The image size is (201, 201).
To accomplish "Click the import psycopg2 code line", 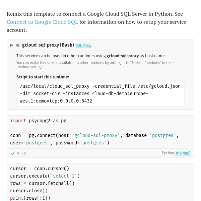I will pyautogui.click(x=38, y=121).
